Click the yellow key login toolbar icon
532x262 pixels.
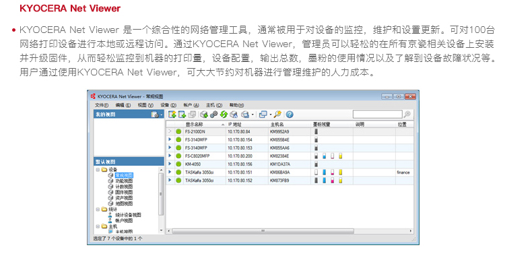pos(277,114)
